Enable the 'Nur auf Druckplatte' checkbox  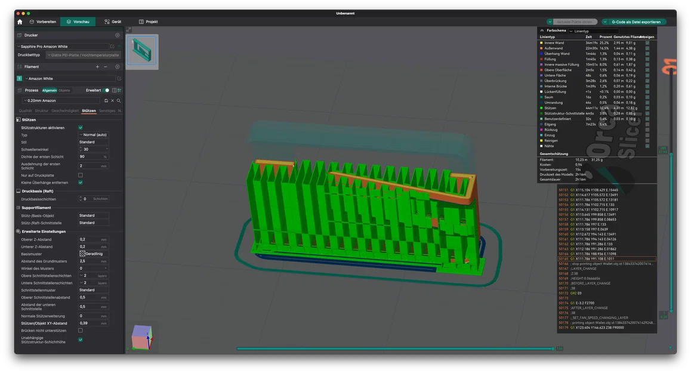tap(81, 175)
